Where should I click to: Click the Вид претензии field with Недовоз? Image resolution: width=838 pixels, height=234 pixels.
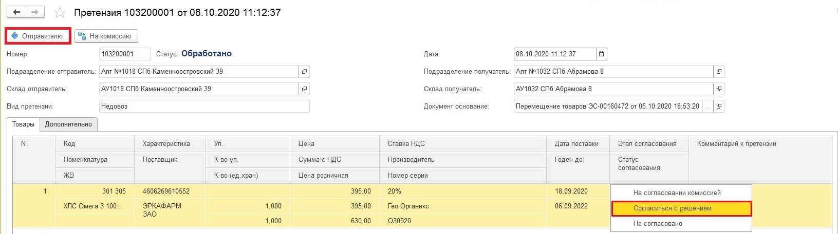(x=204, y=107)
